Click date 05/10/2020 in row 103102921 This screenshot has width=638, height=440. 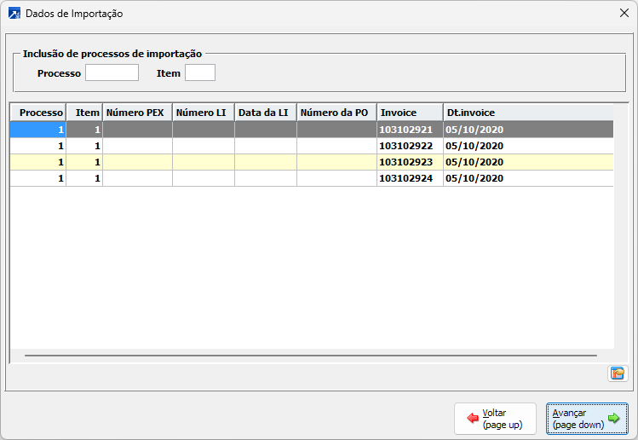[x=528, y=130]
